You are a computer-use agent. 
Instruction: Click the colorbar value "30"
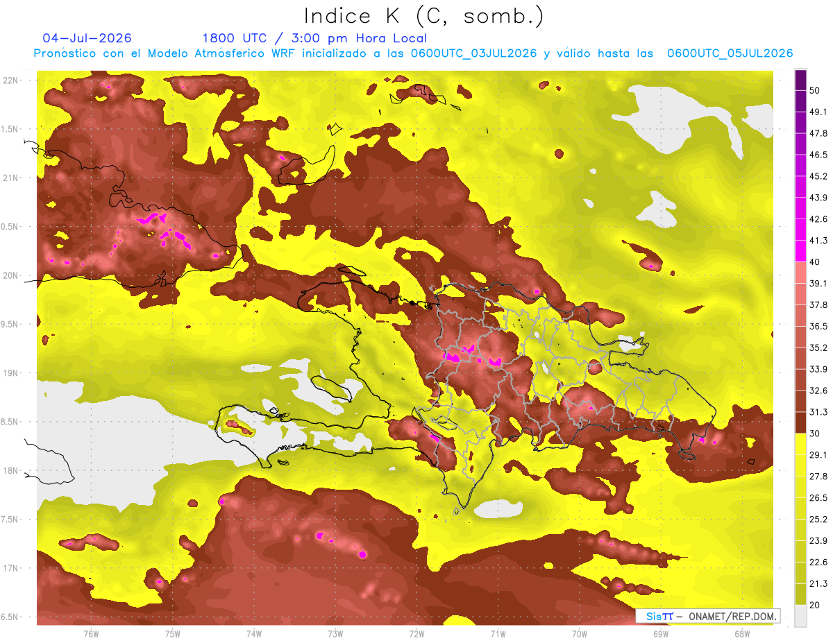pyautogui.click(x=814, y=434)
